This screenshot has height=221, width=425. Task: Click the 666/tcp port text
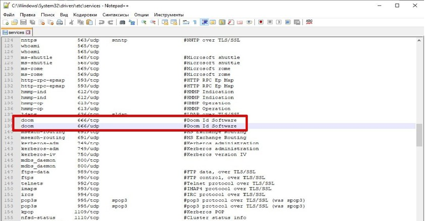point(89,120)
